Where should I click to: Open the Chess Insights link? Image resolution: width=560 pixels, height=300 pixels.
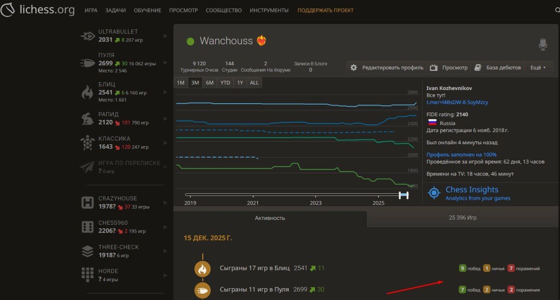(472, 190)
